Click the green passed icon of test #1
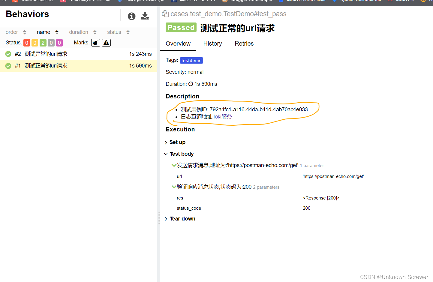 8,66
